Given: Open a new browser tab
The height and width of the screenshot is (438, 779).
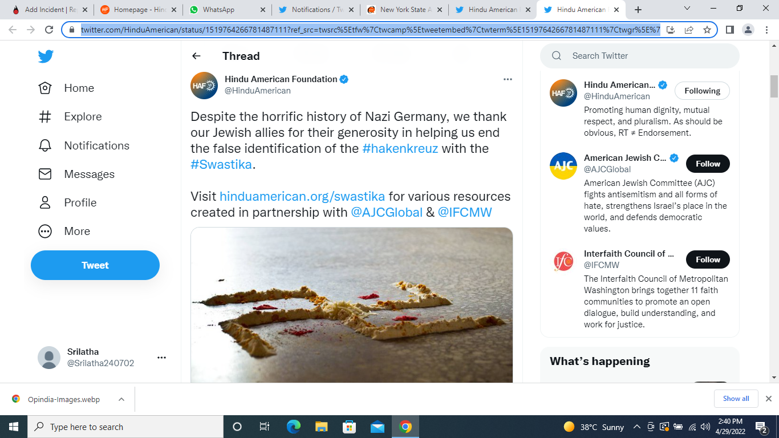Looking at the screenshot, I should (x=638, y=10).
